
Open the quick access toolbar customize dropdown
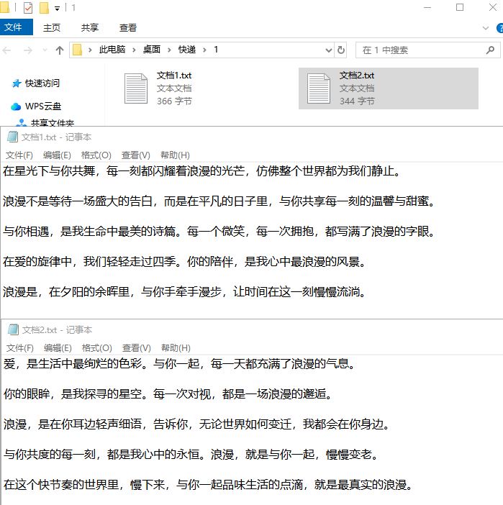tap(57, 9)
